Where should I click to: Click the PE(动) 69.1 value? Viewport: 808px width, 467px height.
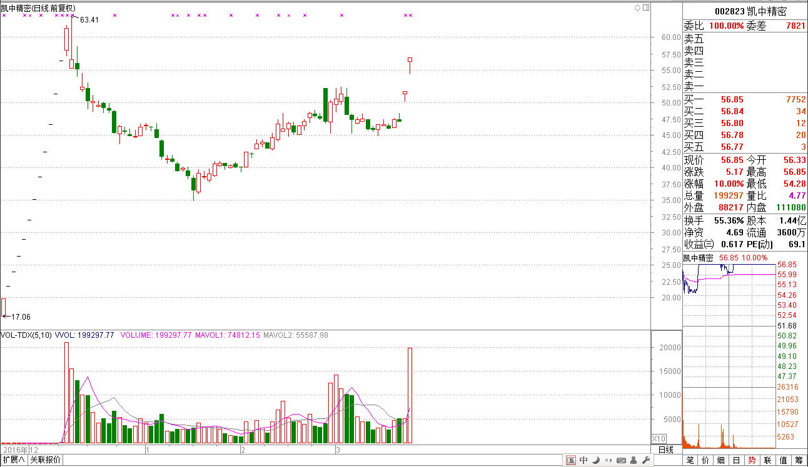coord(797,244)
